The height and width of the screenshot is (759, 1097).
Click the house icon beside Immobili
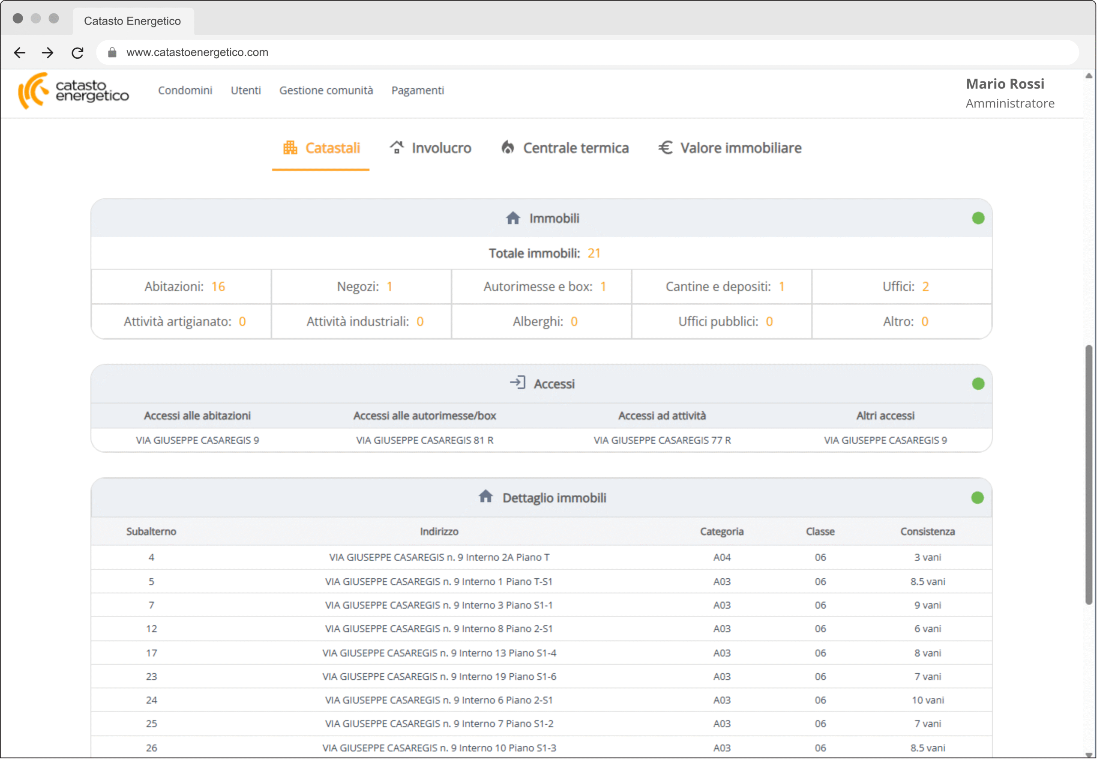click(x=513, y=218)
